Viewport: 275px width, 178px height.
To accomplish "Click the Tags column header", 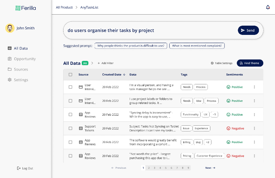I will tap(184, 74).
